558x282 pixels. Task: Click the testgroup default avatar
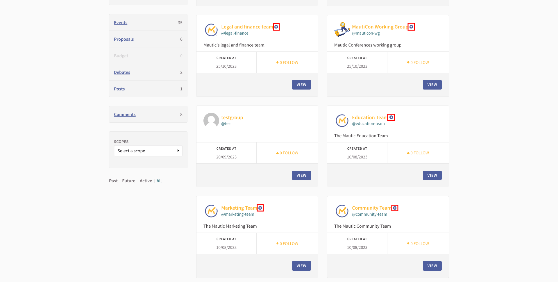pos(211,120)
